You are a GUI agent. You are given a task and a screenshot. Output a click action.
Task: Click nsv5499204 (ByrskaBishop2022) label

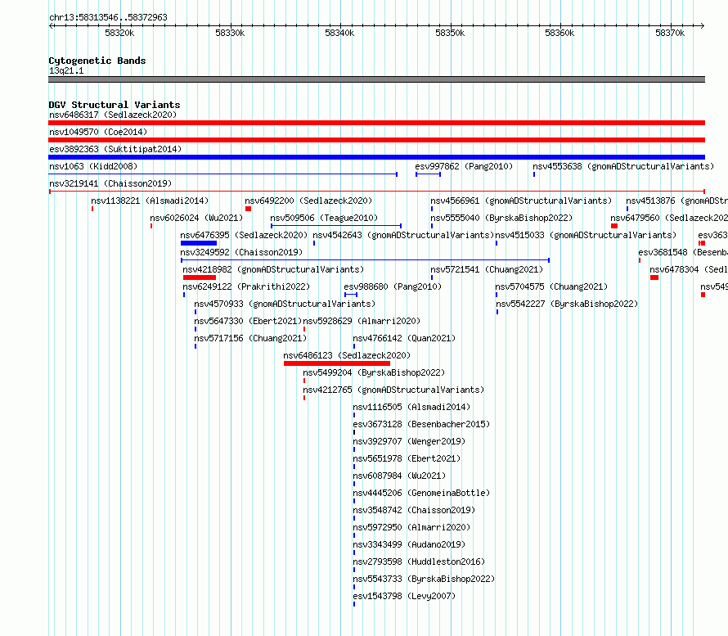point(374,372)
